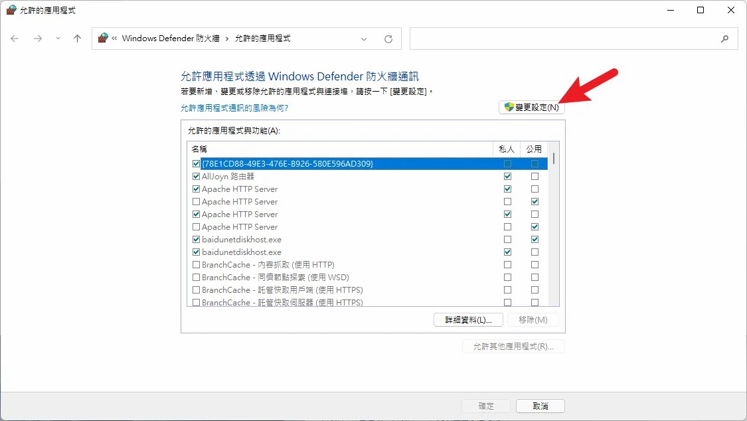Check 公用 for BranchCache - 內容抓取 row
This screenshot has width=747, height=421.
[535, 264]
